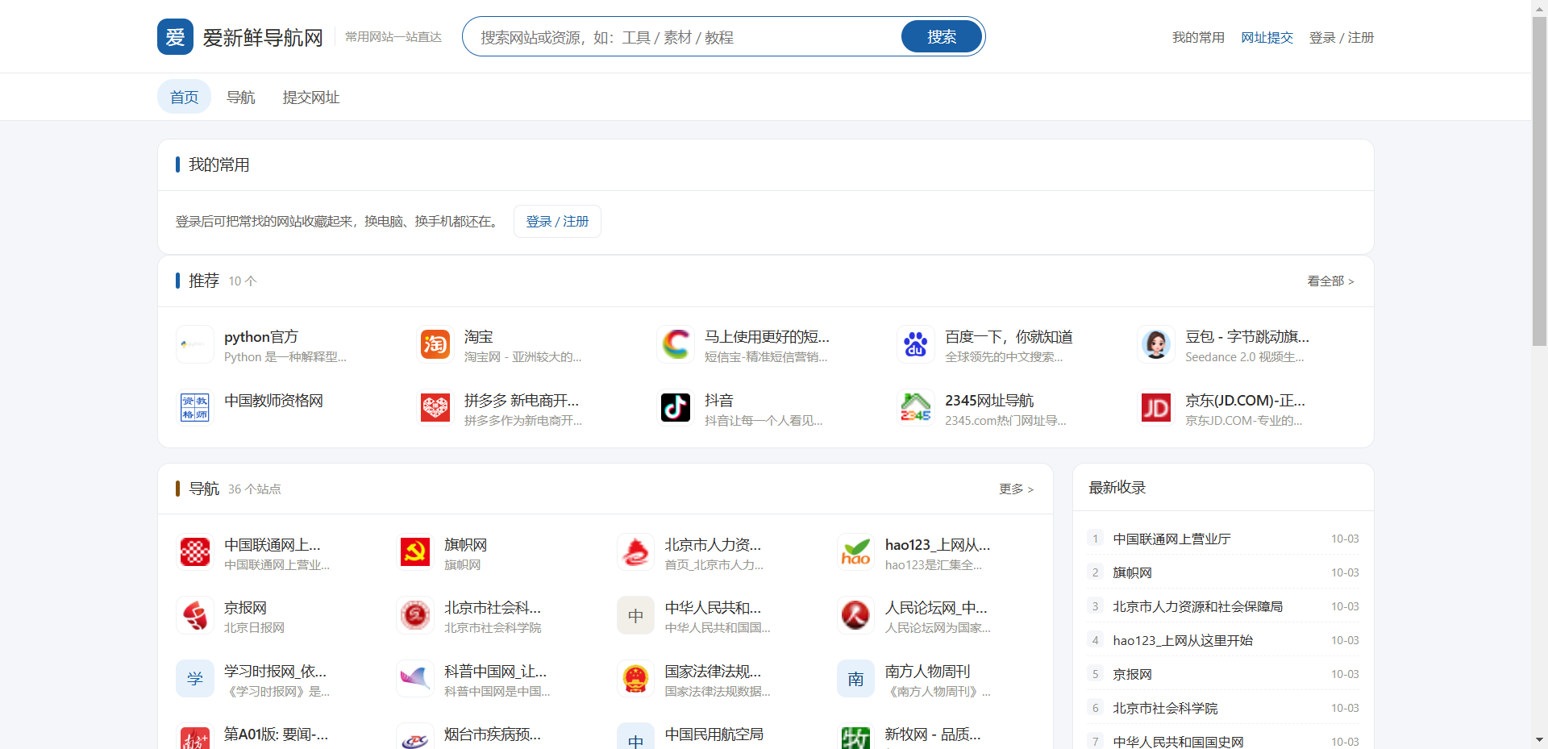Open the 豆包 avatar icon
This screenshot has width=1548, height=749.
tap(1156, 344)
